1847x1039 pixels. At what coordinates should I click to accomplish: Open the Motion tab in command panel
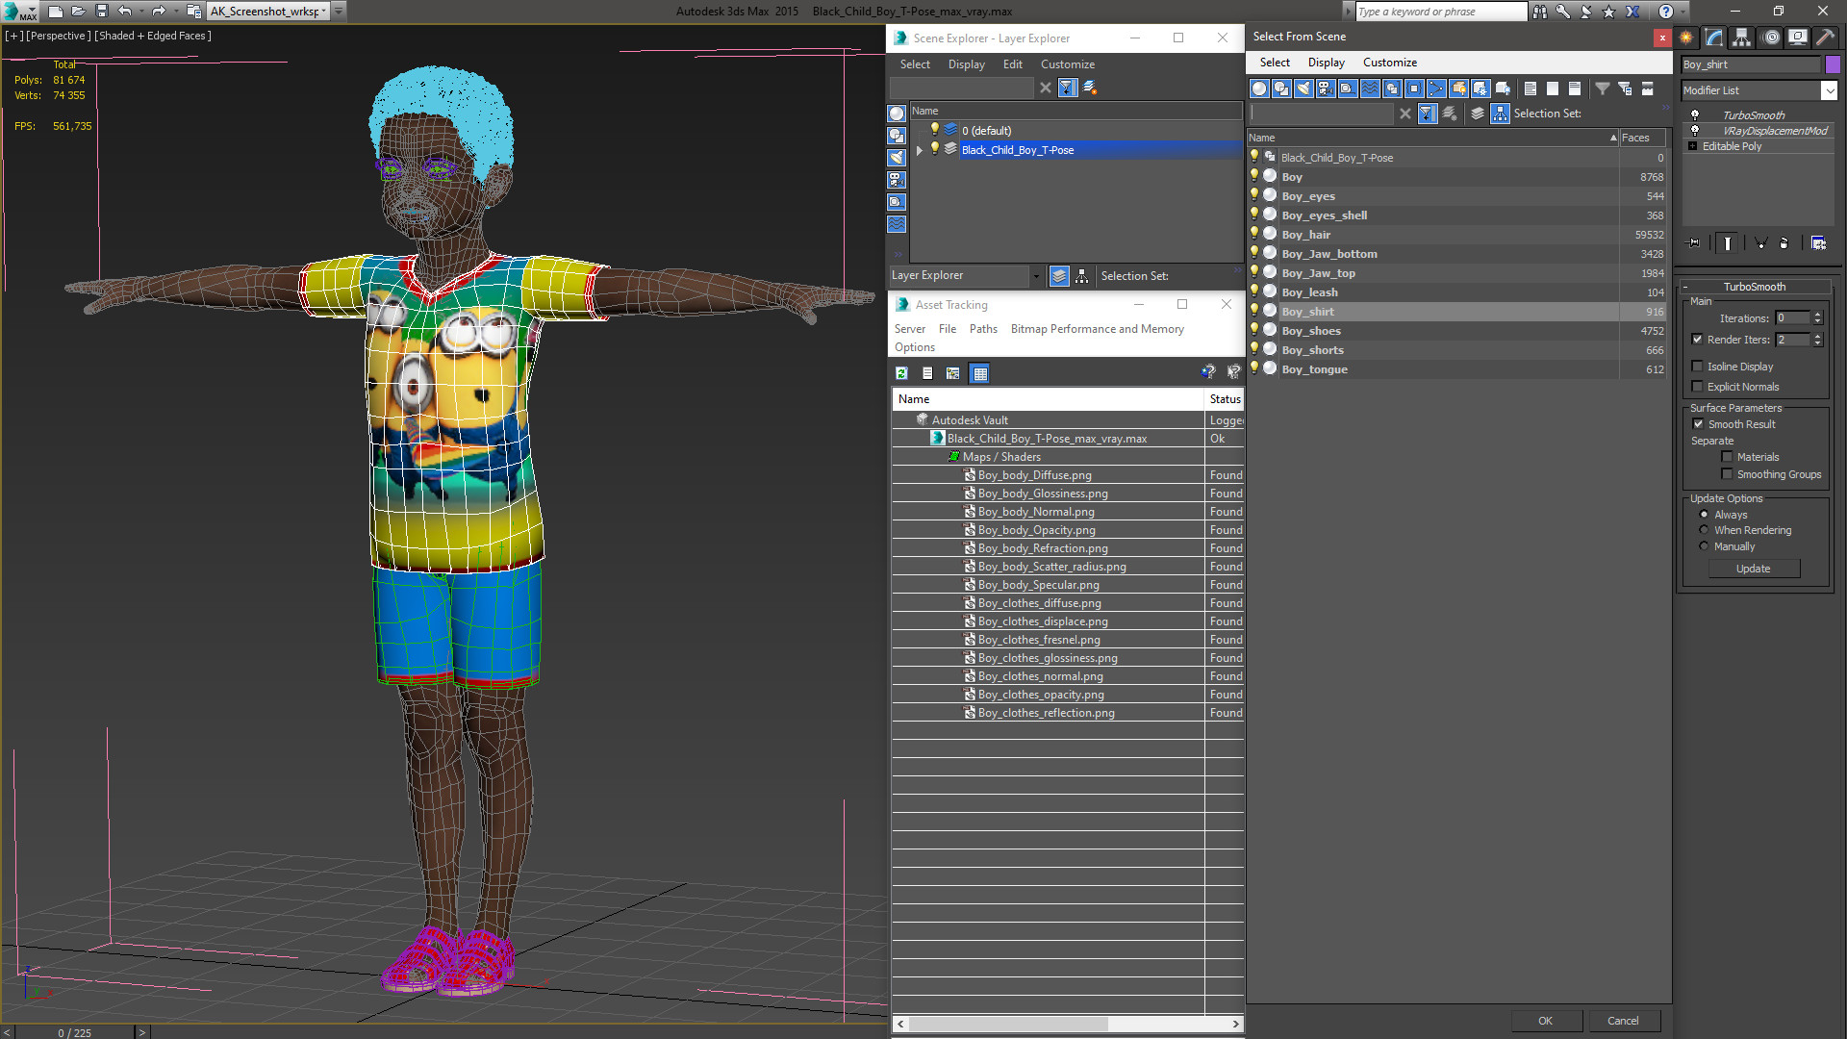(x=1771, y=38)
